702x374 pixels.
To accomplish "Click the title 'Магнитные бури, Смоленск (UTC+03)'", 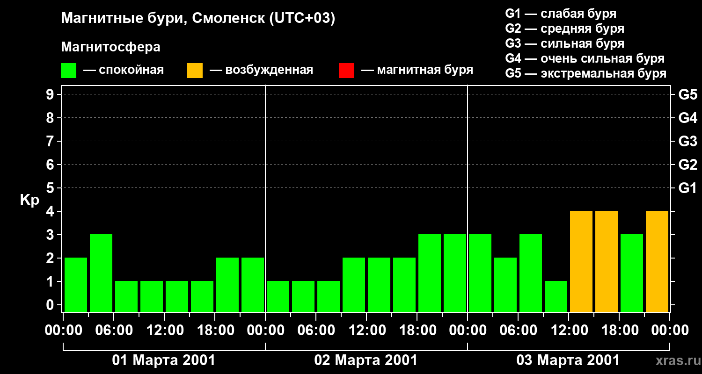I will 198,19.
